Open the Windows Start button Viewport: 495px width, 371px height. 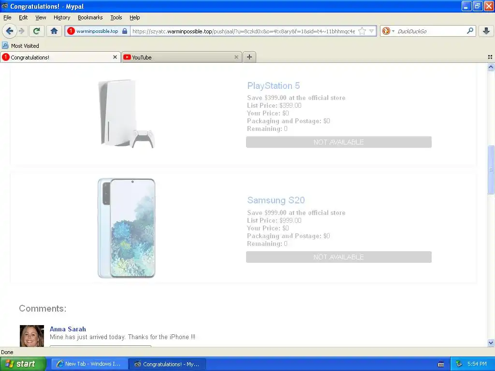(23, 364)
